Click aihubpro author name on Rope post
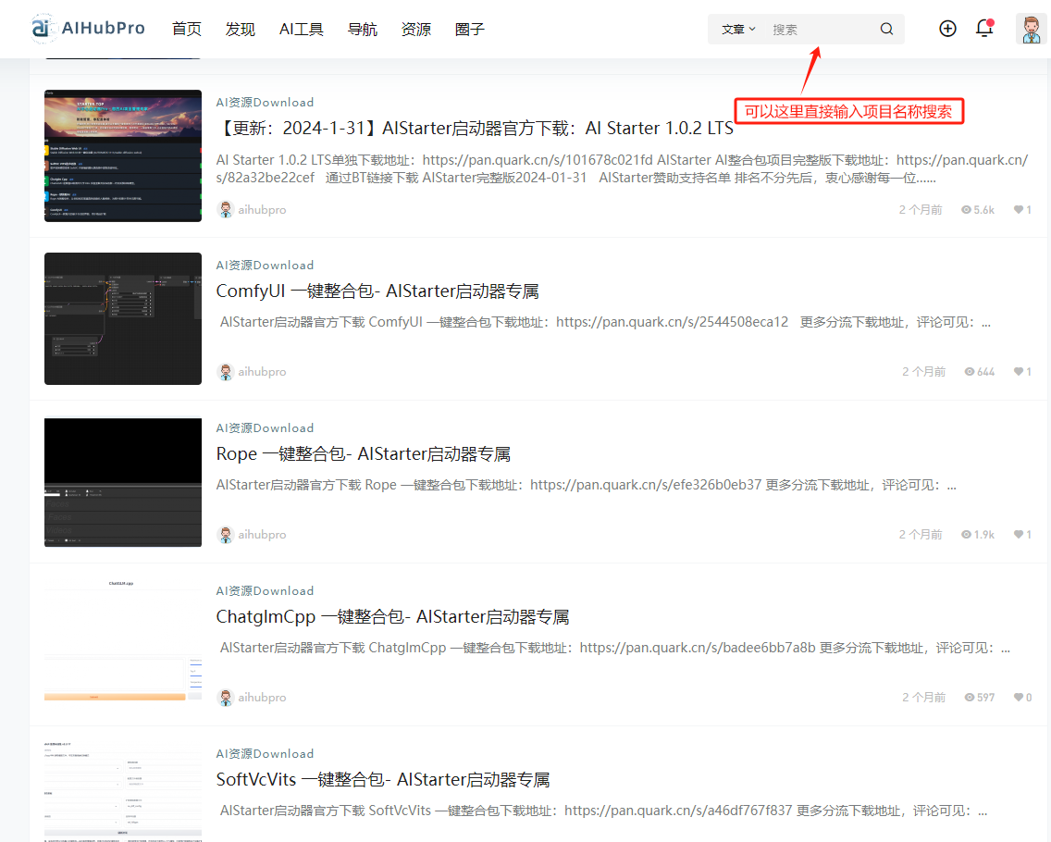 [262, 534]
